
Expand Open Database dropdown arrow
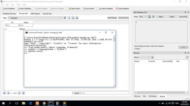point(32,9)
